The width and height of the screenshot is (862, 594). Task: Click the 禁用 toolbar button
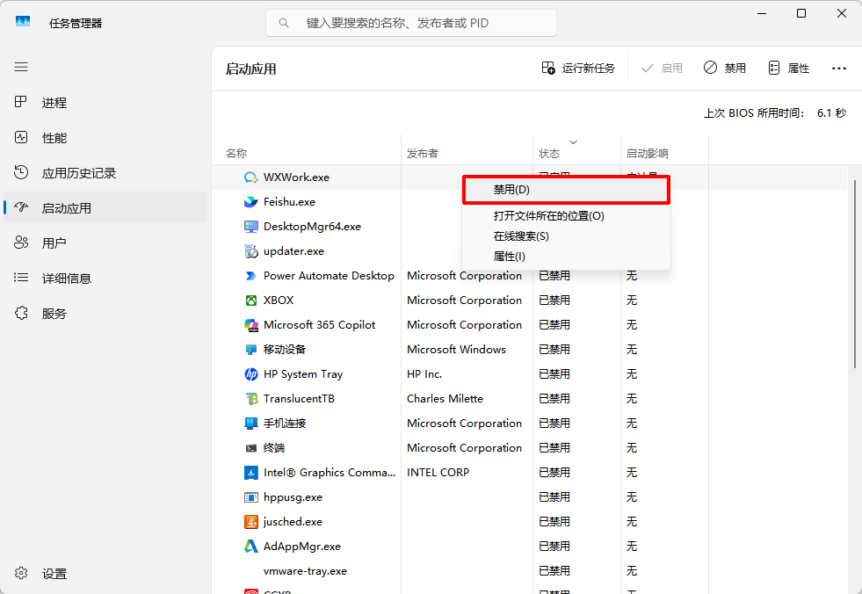[x=725, y=69]
